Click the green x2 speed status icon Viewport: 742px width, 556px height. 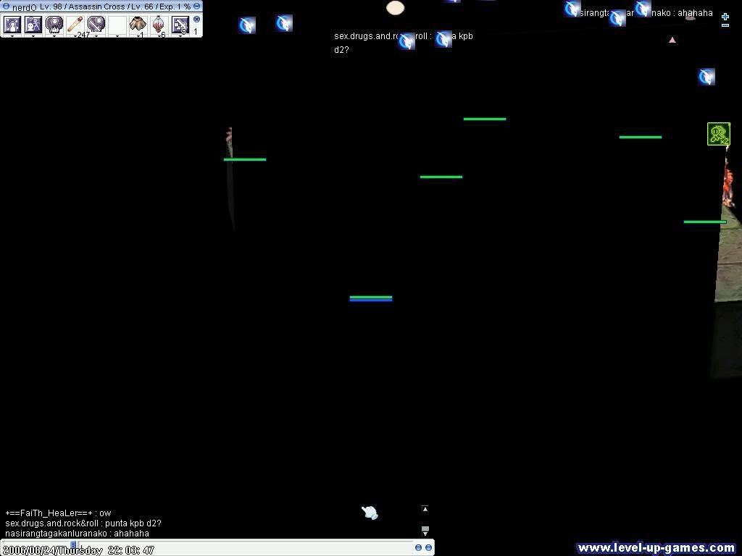pyautogui.click(x=718, y=134)
